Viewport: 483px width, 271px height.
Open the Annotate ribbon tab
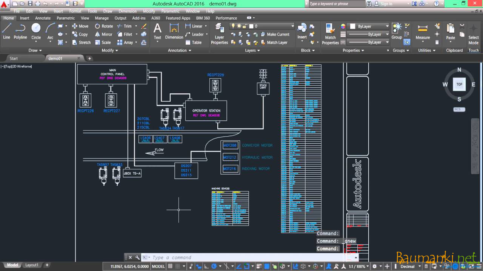pos(43,18)
